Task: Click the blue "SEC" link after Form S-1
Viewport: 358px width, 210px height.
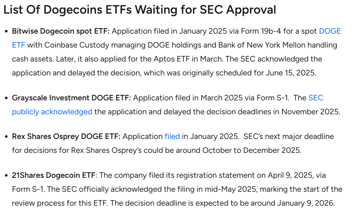Action: tap(316, 98)
